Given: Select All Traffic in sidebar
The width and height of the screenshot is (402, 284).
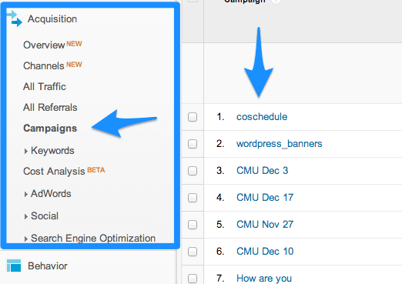Looking at the screenshot, I should pyautogui.click(x=45, y=86).
